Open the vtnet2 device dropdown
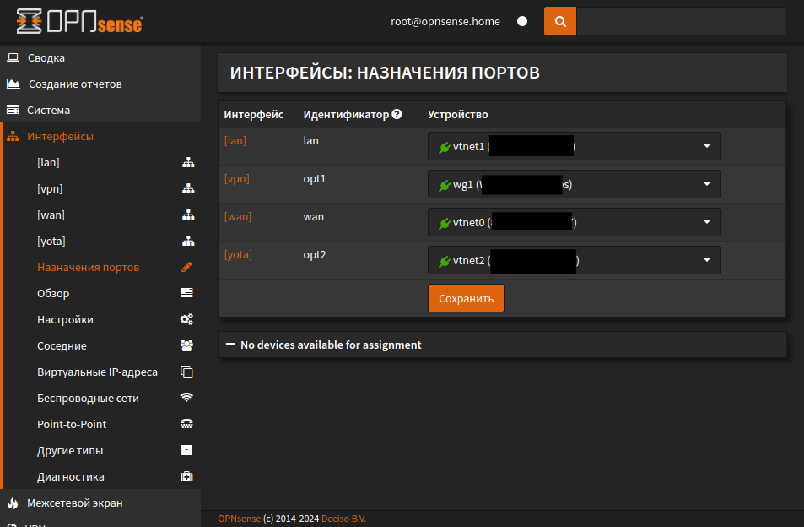The image size is (804, 527). tap(575, 260)
